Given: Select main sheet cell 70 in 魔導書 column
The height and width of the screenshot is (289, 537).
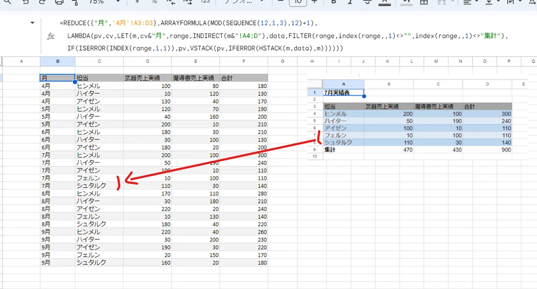Looking at the screenshot, I should coord(196,108).
